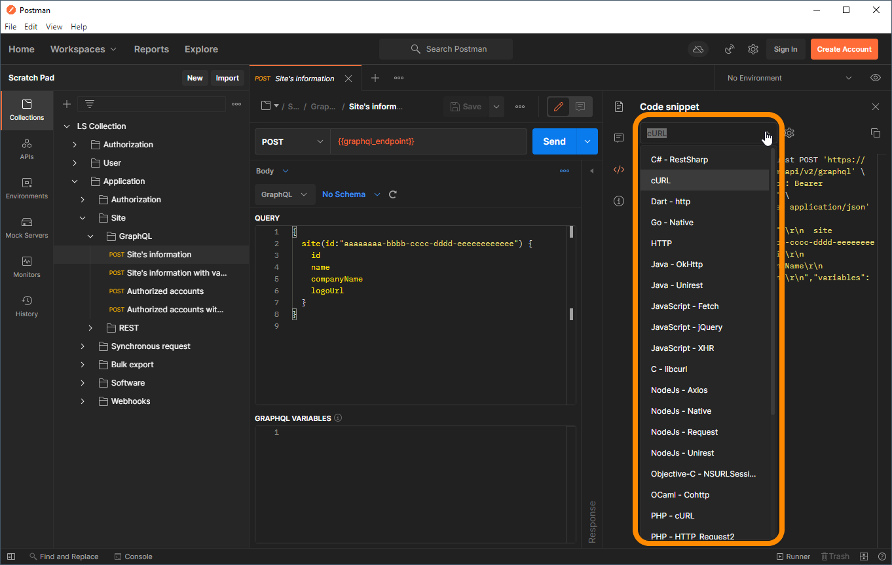
Task: Open collections sidebar three-dot options
Action: click(x=236, y=104)
